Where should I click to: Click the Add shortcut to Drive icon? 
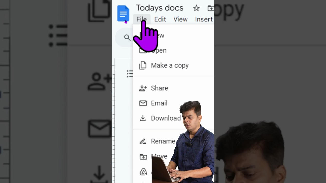click(x=143, y=172)
